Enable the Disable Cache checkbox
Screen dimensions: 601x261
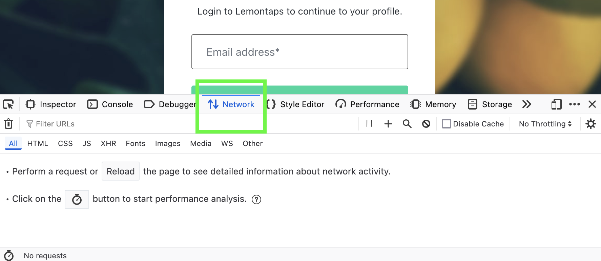click(447, 124)
